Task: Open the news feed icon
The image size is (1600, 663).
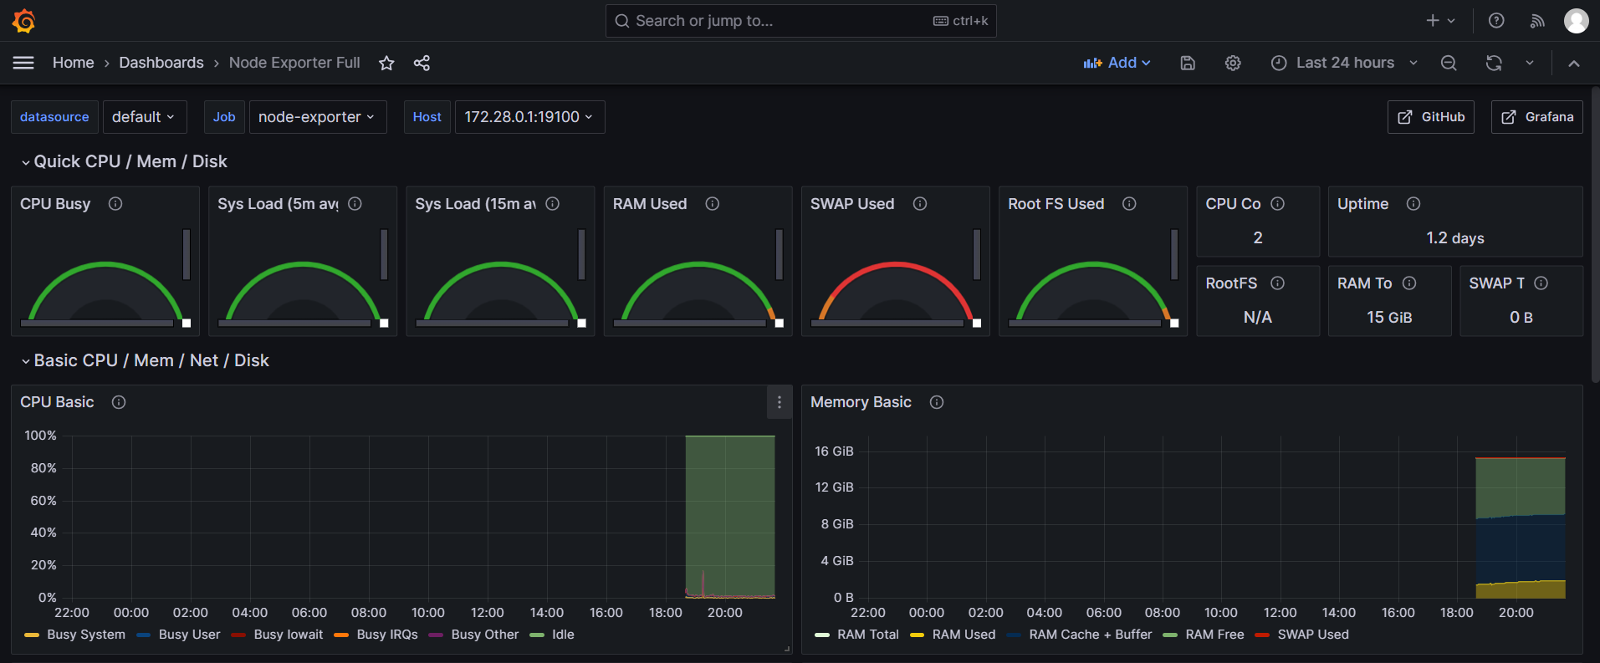Action: [1537, 21]
